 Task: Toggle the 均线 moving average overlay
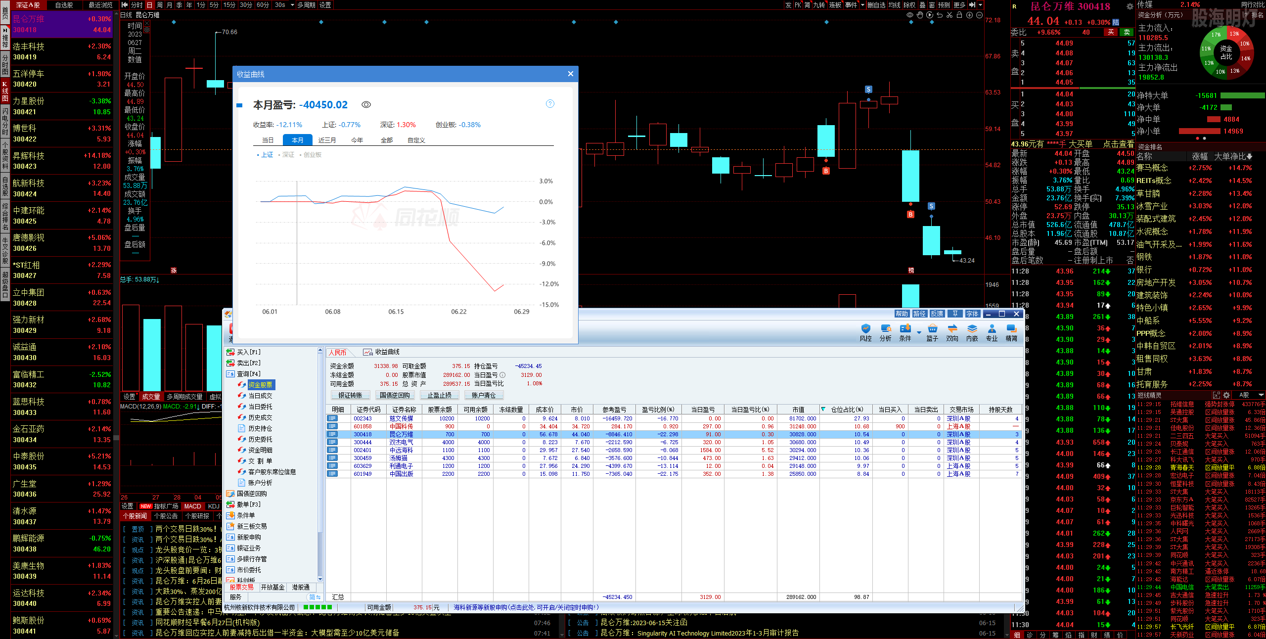895,5
